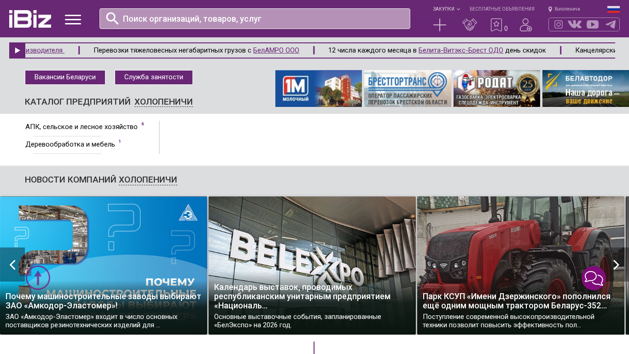This screenshot has height=354, width=629.
Task: Open the handshake partners icon
Action: pyautogui.click(x=469, y=25)
